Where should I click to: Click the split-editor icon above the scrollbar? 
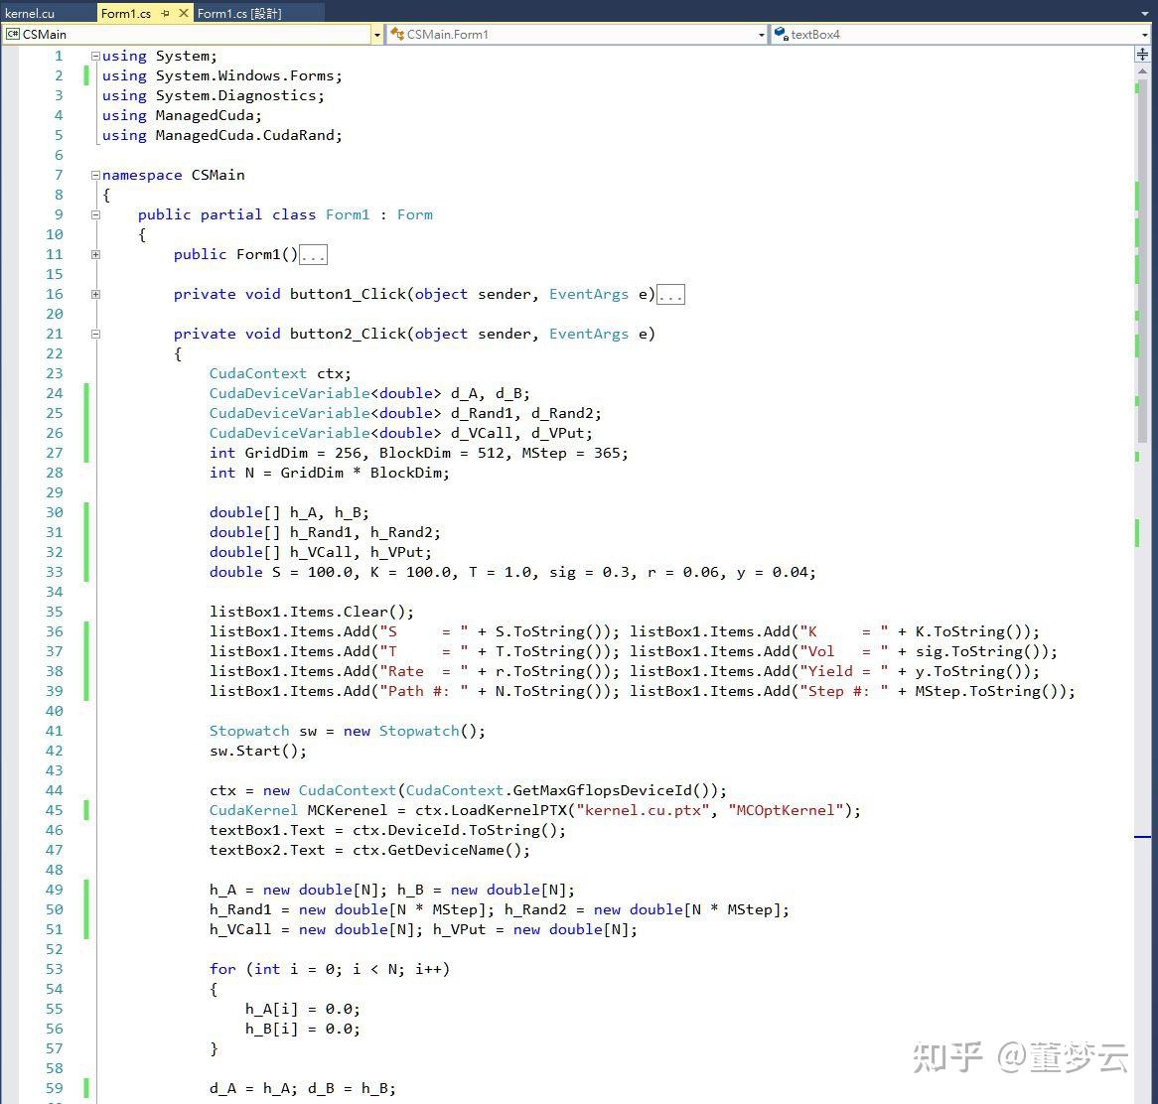[1142, 54]
